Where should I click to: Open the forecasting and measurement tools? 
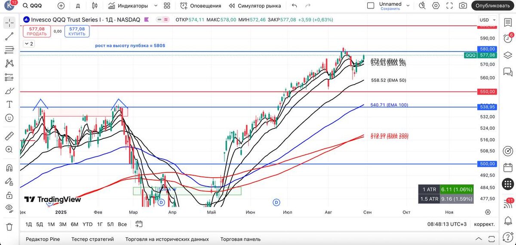click(9, 77)
